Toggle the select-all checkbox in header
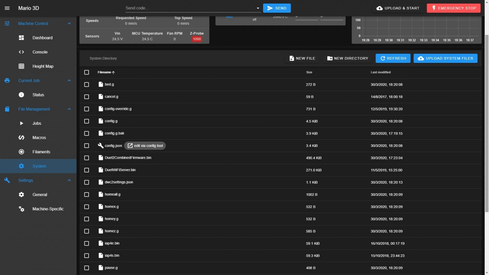This screenshot has height=275, width=489. [87, 72]
